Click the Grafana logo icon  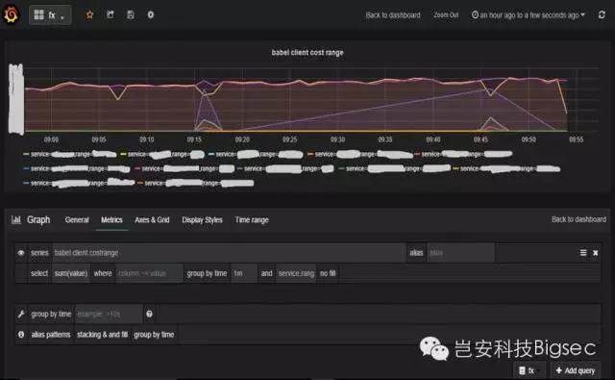click(x=11, y=14)
